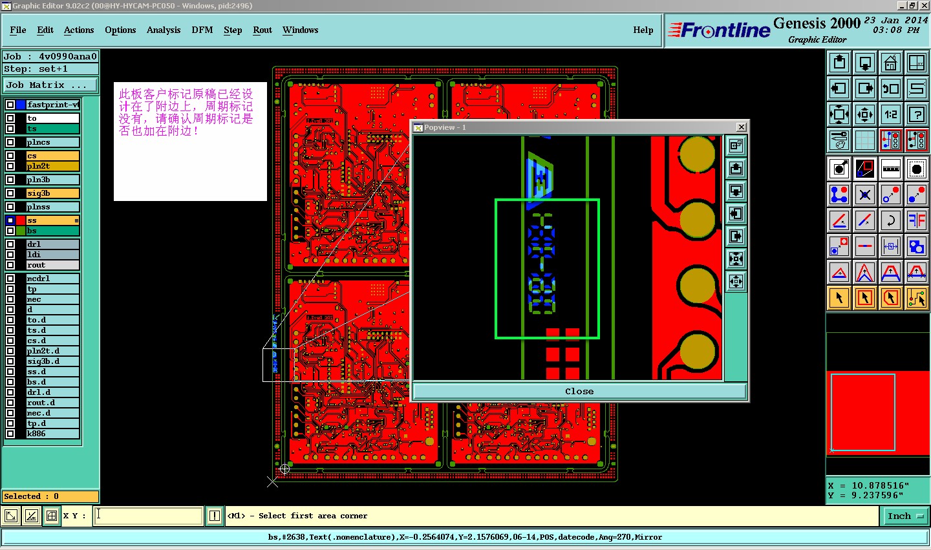
Task: Click the pan right view icon in the main toolbar
Action: pos(865,89)
